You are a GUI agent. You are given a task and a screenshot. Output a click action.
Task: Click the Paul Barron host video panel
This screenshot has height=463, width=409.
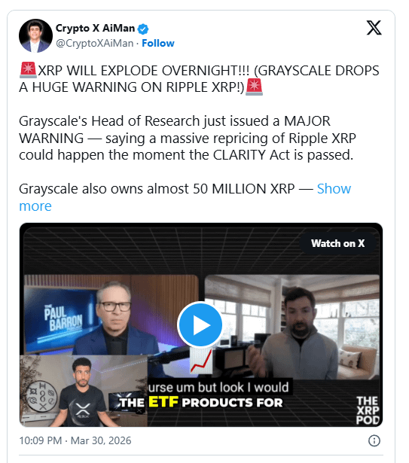[x=111, y=315]
